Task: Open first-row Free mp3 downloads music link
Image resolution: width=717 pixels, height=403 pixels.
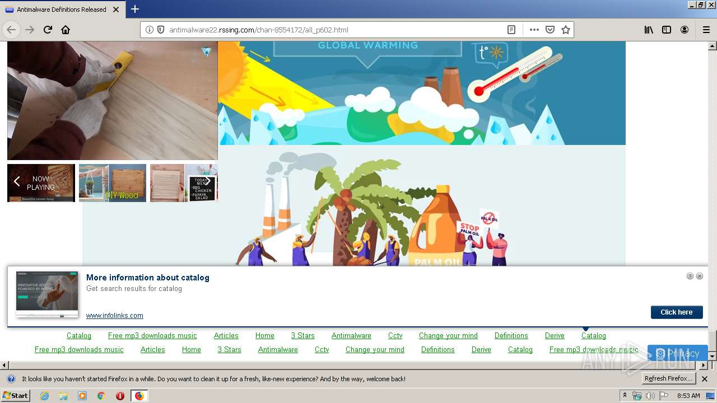Action: tap(152, 336)
